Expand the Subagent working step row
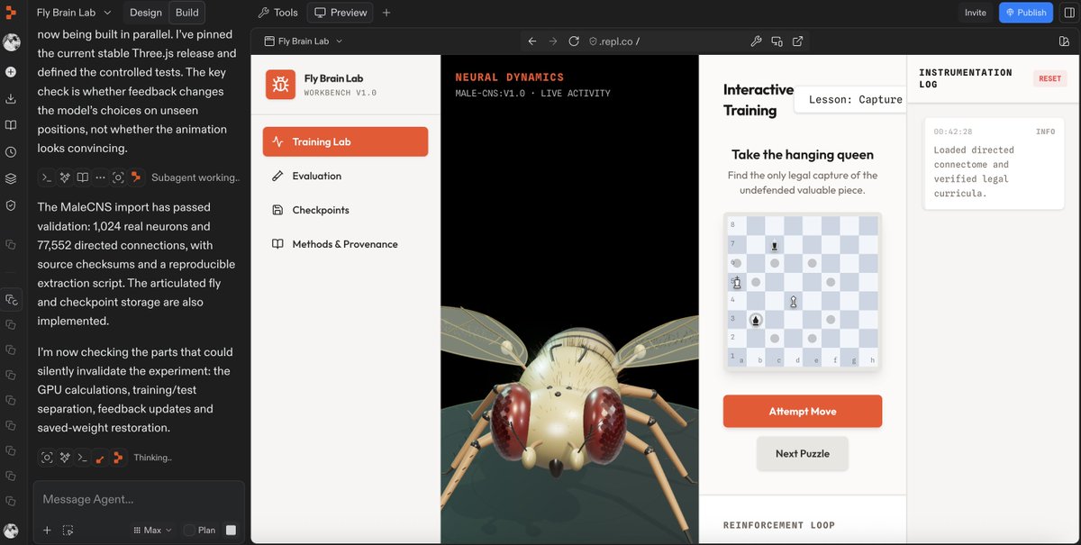Viewport: 1081px width, 545px height. (x=139, y=177)
